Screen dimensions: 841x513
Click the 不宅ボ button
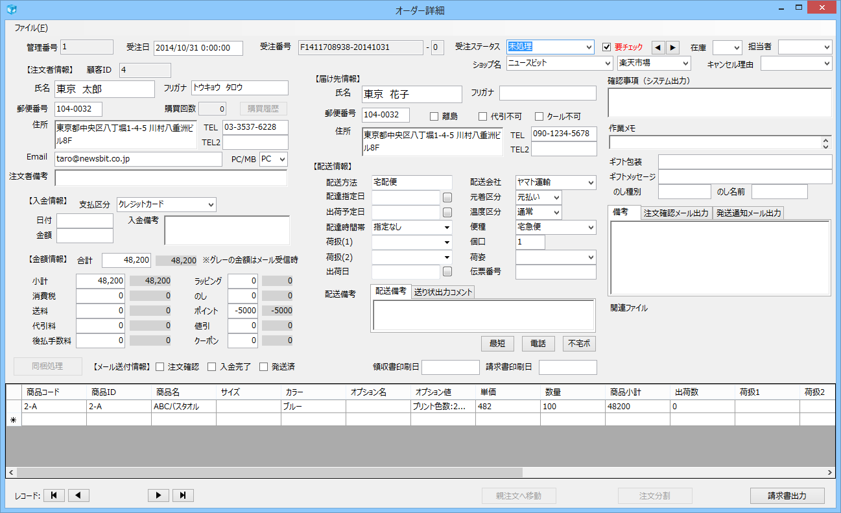coord(579,344)
